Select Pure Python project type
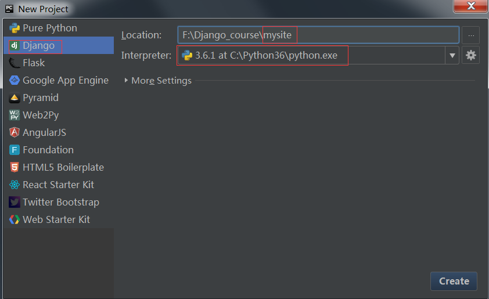Image resolution: width=489 pixels, height=299 pixels. pyautogui.click(x=59, y=28)
